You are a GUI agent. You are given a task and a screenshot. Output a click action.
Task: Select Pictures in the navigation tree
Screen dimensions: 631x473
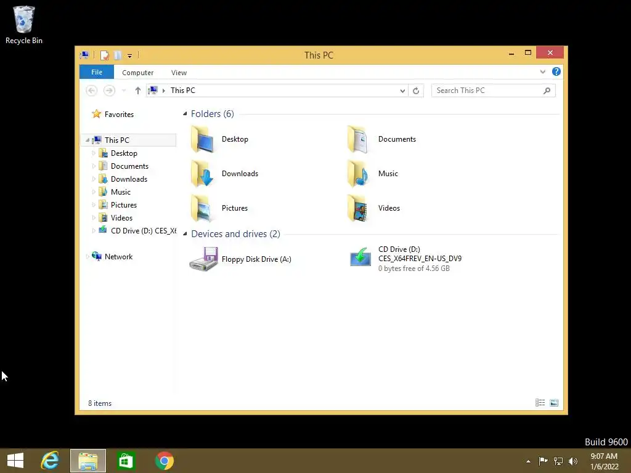123,204
